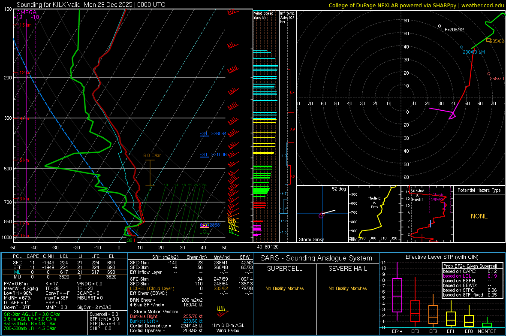Click No Quality Matches under SUPERCELL

(x=285, y=288)
